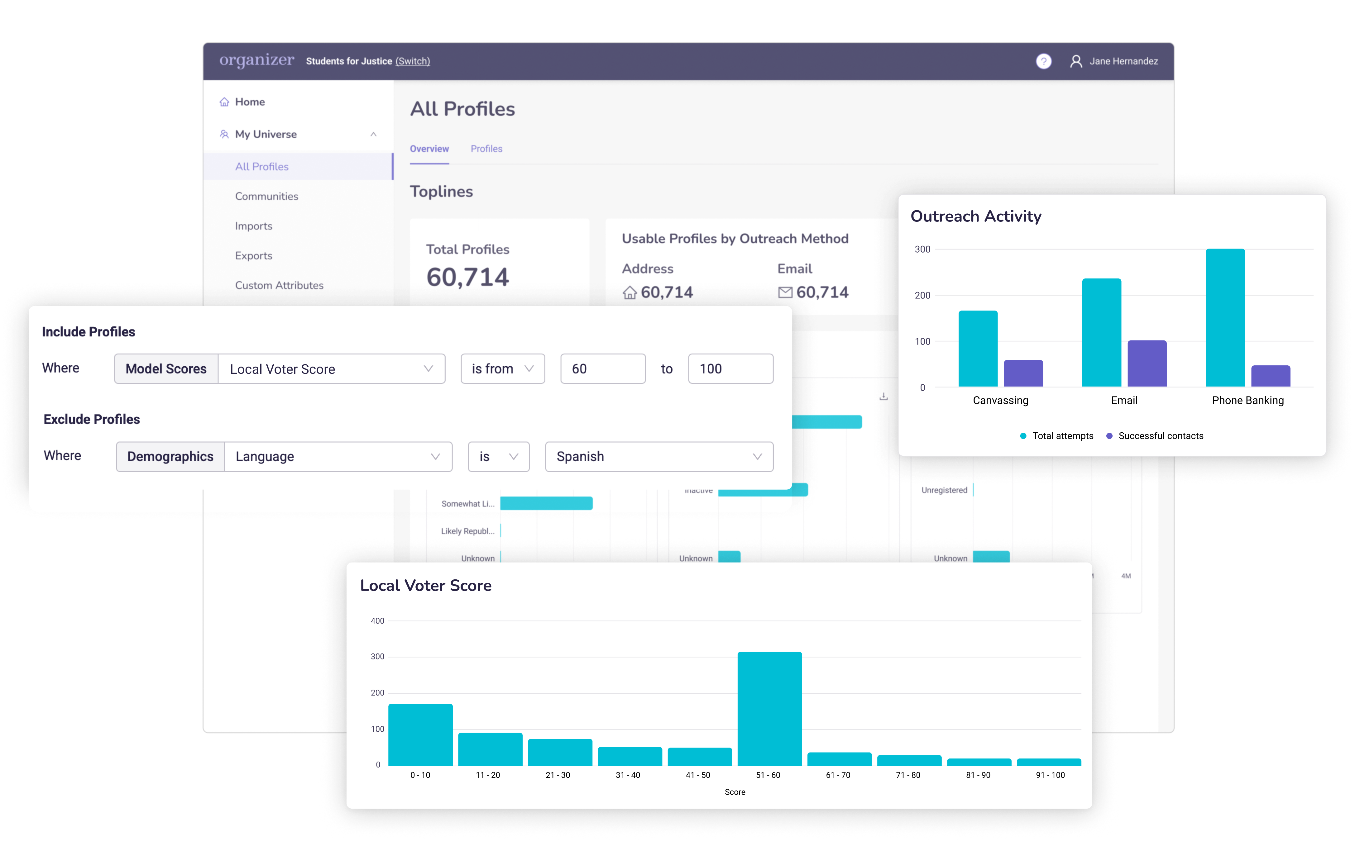Click the 'Local Voter Score' chart title
Screen dimensions: 1355x851
point(425,586)
